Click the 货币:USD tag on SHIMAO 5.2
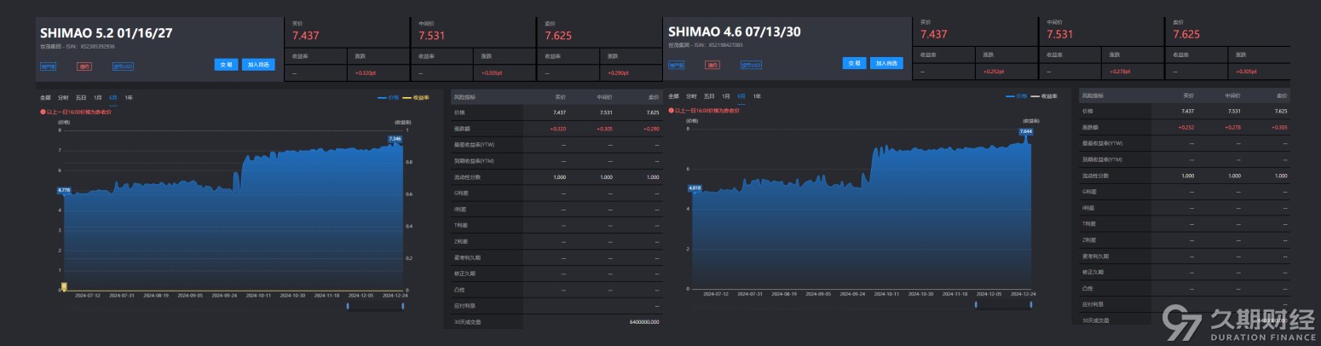 [123, 65]
